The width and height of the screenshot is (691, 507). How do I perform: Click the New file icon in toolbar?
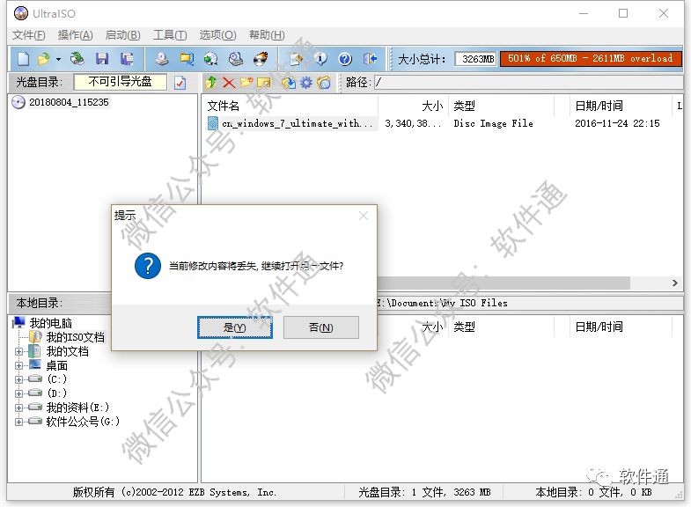point(24,59)
